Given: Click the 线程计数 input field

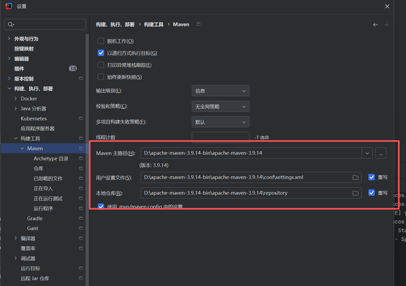Looking at the screenshot, I should [220, 137].
